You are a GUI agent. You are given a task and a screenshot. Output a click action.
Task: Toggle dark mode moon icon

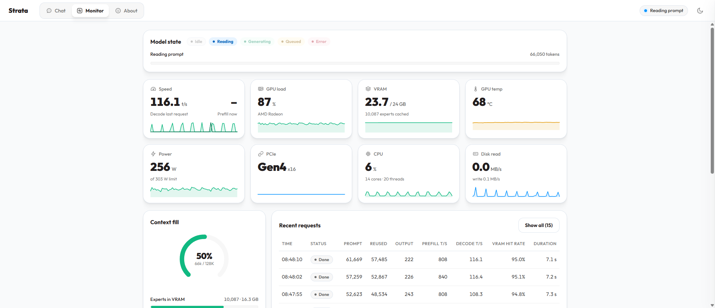point(700,11)
